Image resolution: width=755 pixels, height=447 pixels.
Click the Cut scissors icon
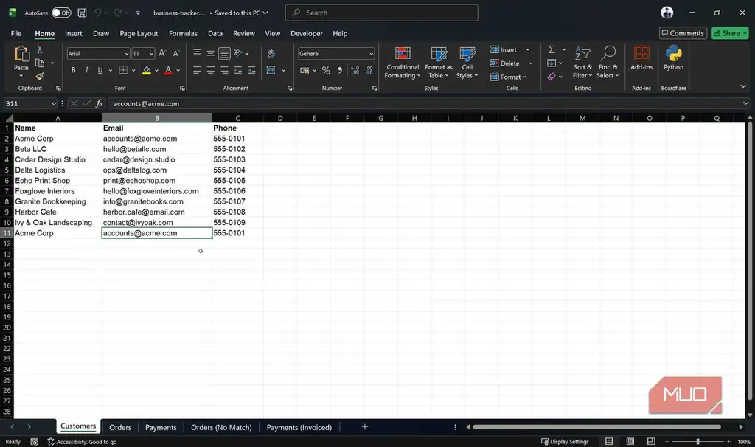pyautogui.click(x=40, y=49)
